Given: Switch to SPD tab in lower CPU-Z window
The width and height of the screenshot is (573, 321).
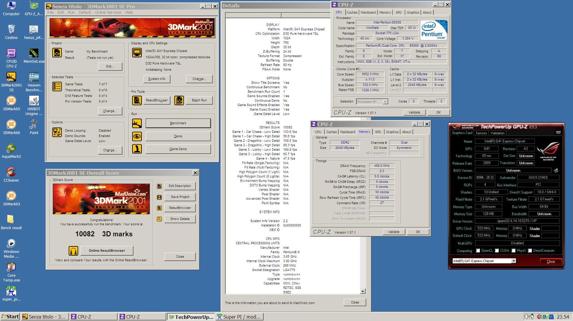Looking at the screenshot, I should tap(378, 132).
